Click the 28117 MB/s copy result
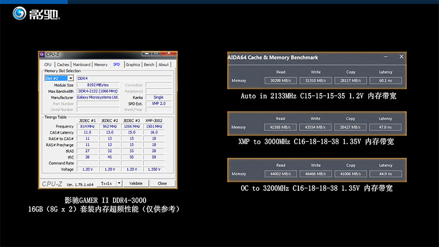The height and width of the screenshot is (247, 439). [351, 81]
